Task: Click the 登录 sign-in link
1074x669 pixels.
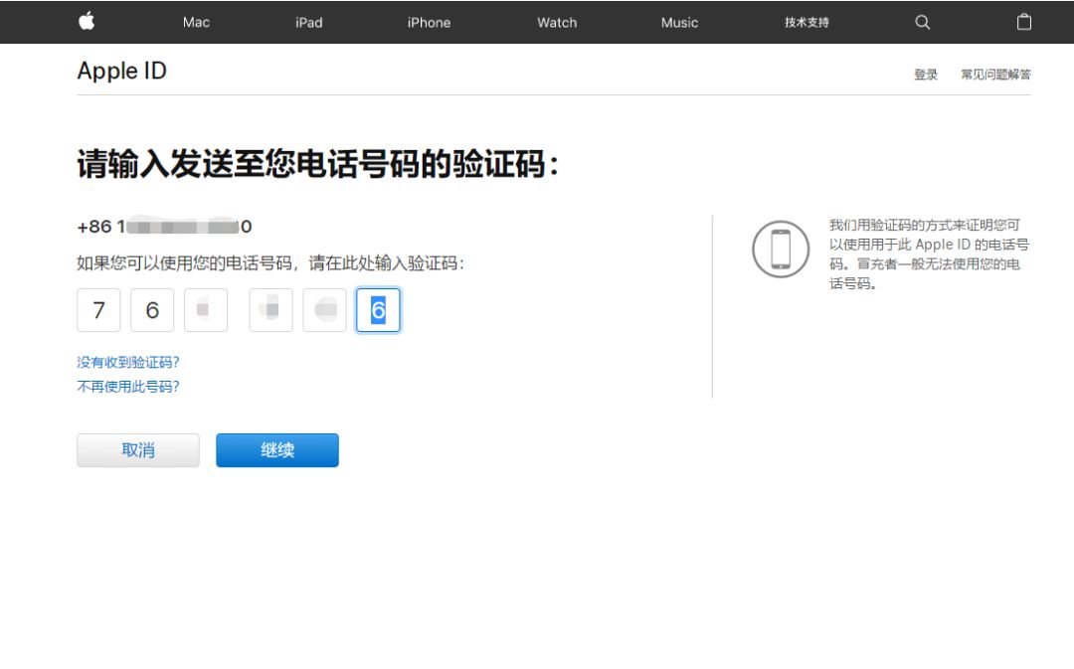Action: pos(926,74)
